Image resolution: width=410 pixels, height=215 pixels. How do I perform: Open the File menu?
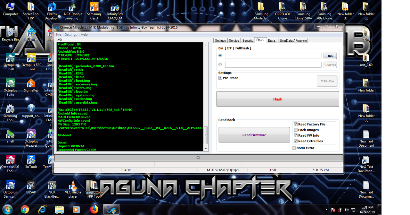click(59, 34)
